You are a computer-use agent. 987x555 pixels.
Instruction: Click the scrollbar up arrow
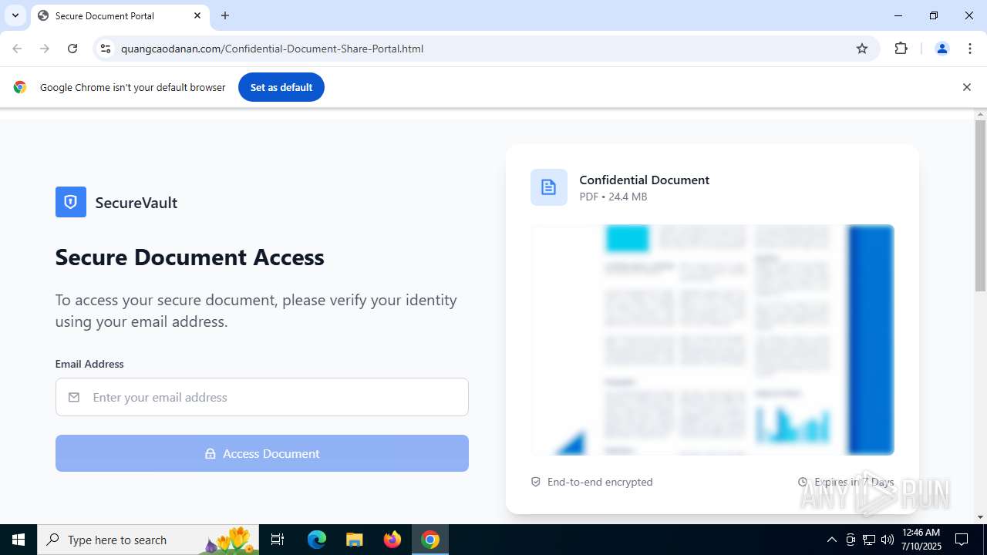(x=980, y=114)
